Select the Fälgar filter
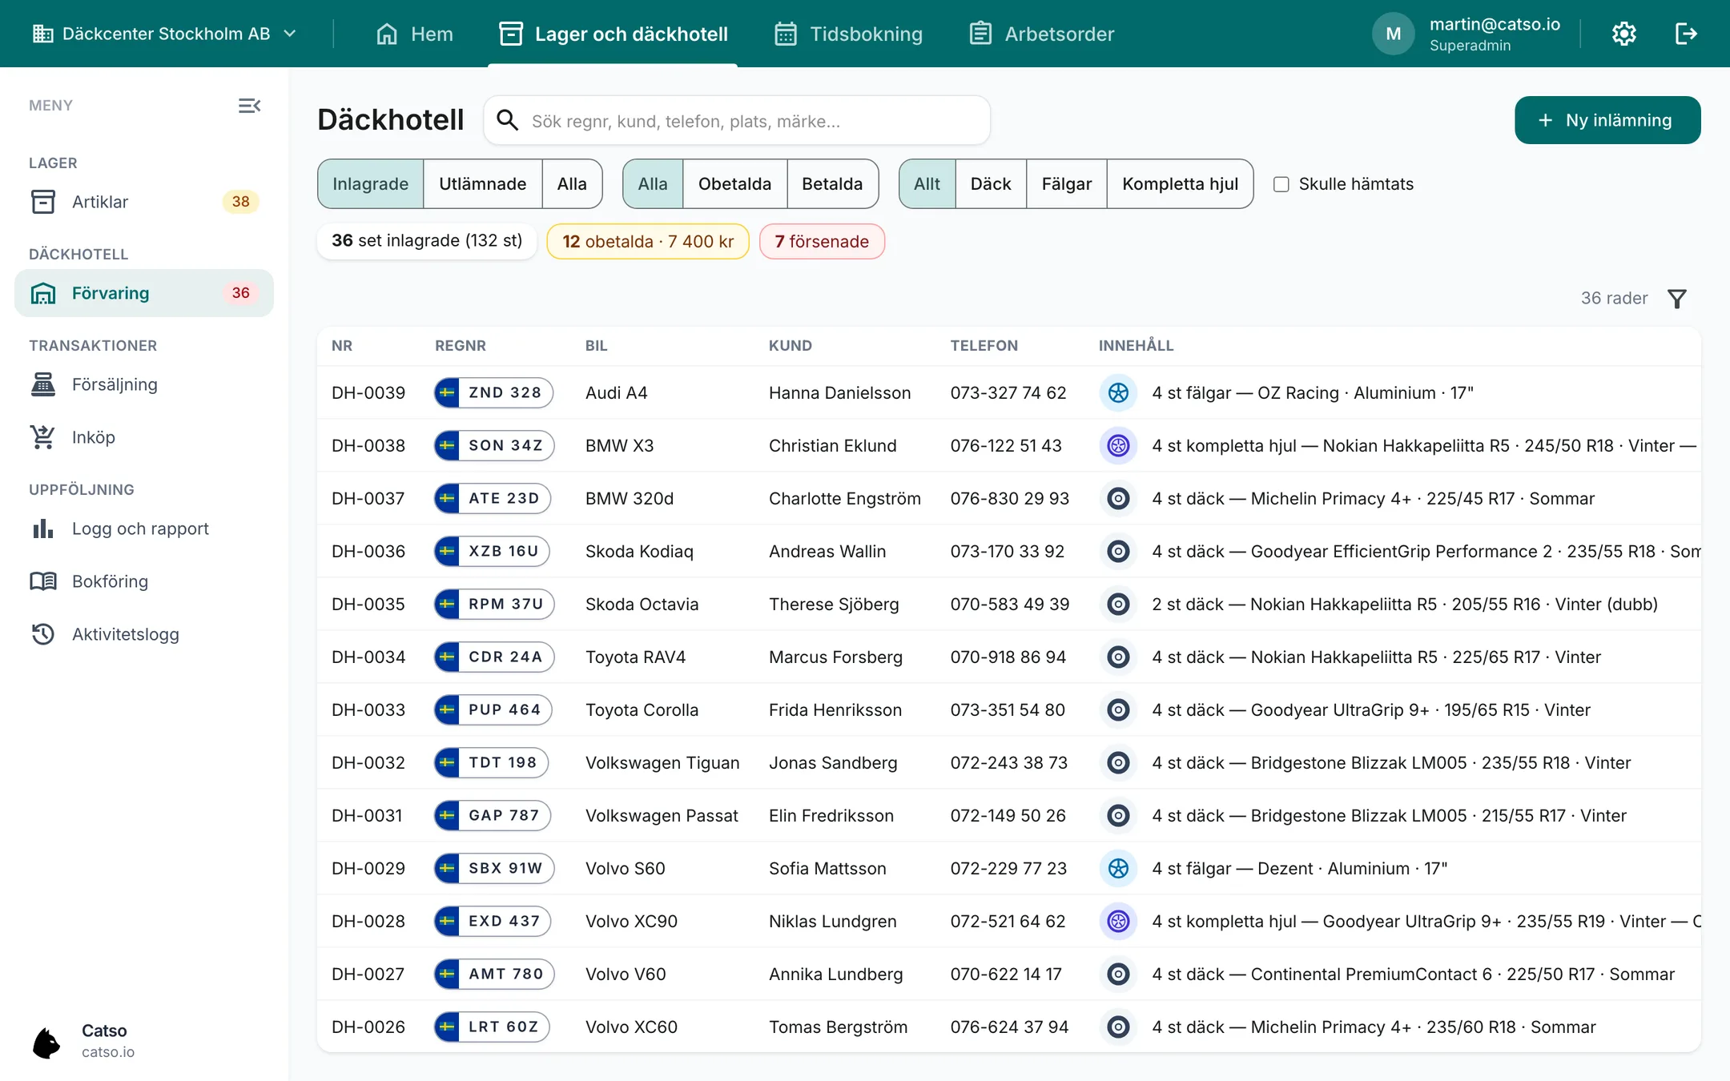This screenshot has height=1081, width=1730. [1066, 184]
